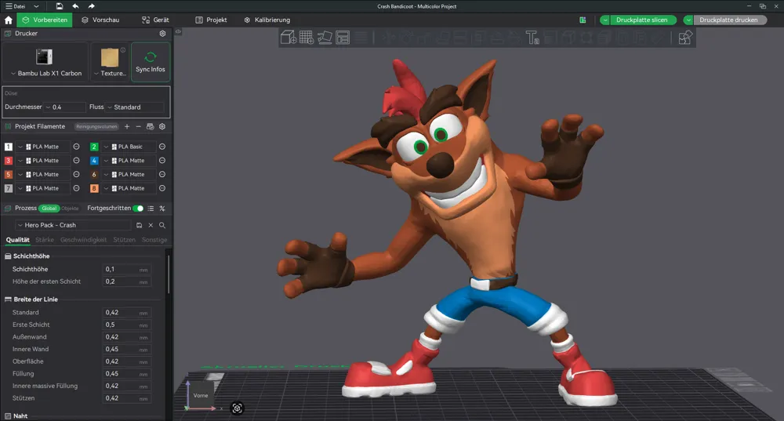Screen dimensions: 784x421
Task: Select Global process mode
Action: pyautogui.click(x=49, y=209)
